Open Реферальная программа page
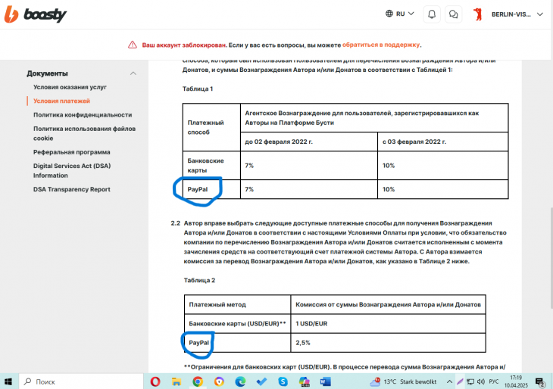Screen dimensions: 553x389 [x=71, y=152]
